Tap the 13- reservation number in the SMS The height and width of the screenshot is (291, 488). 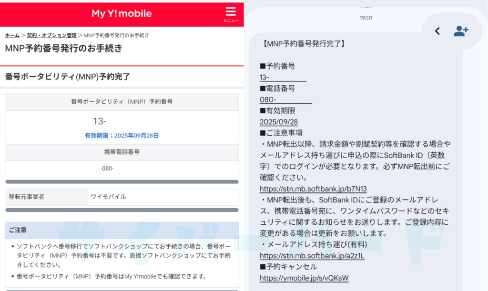coord(283,78)
